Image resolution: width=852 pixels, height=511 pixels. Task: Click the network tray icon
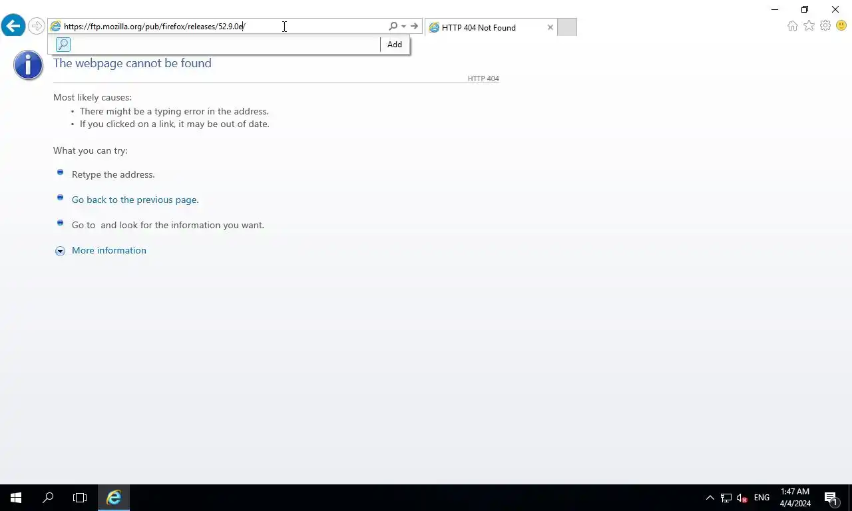[726, 498]
